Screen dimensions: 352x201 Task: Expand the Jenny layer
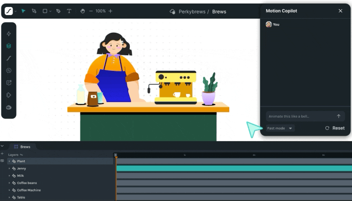[9, 168]
